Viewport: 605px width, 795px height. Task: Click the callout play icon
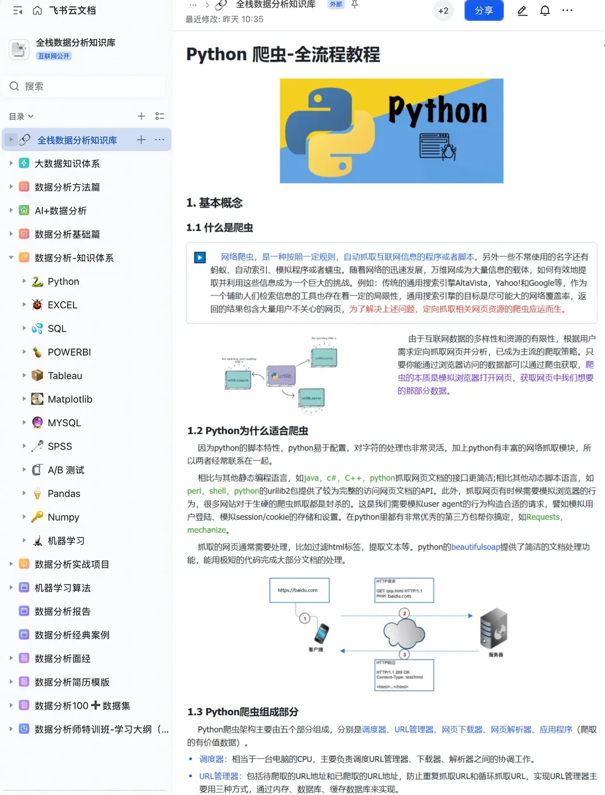coord(200,257)
